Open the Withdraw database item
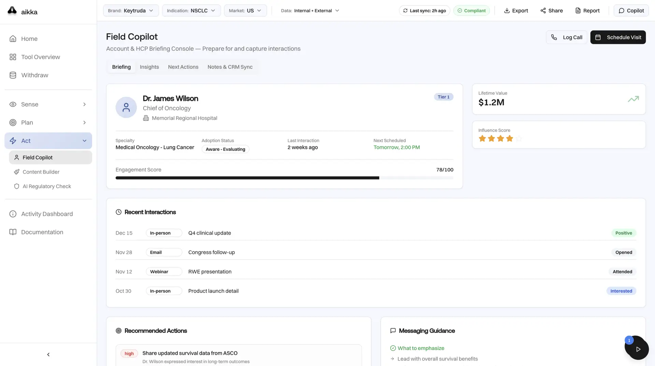The height and width of the screenshot is (366, 655). click(x=34, y=75)
